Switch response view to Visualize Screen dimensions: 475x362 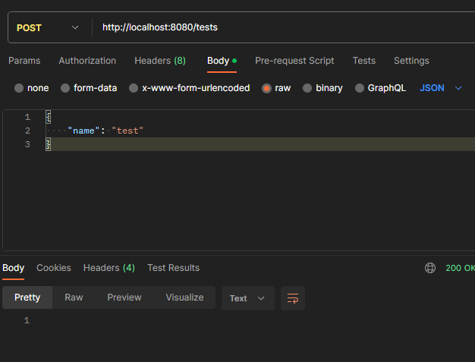[x=184, y=297]
